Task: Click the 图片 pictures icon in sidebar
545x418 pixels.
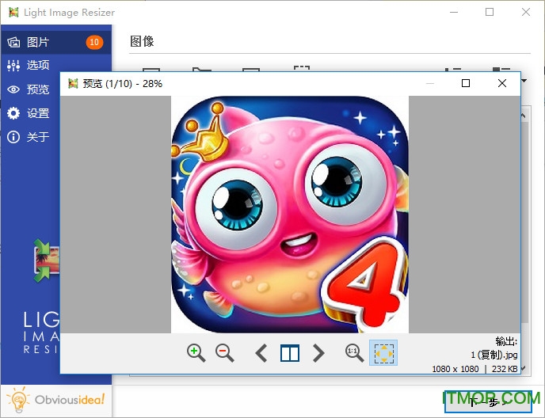Action: click(x=13, y=42)
